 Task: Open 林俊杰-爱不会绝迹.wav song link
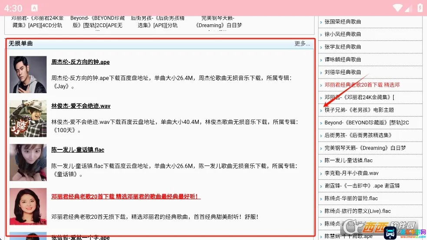(x=81, y=106)
